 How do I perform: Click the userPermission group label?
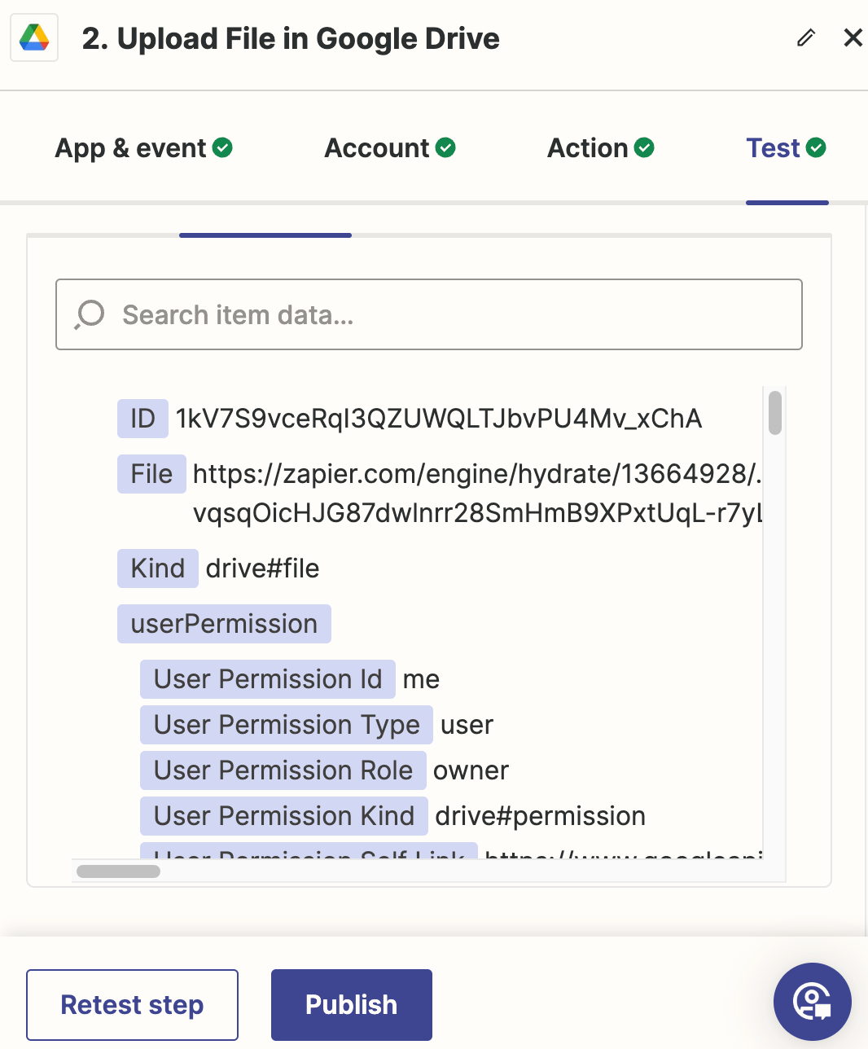coord(224,624)
